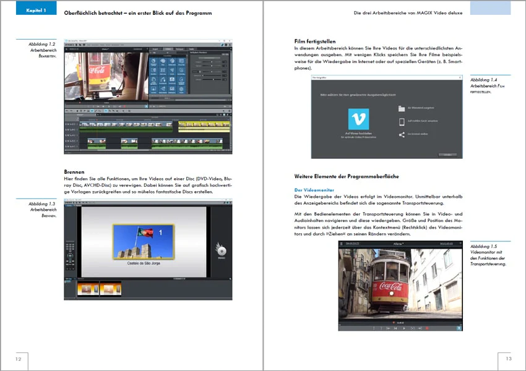Viewport: 526px width, 371px height.
Task: Click the Vimeo upload tile
Action: tap(358, 119)
